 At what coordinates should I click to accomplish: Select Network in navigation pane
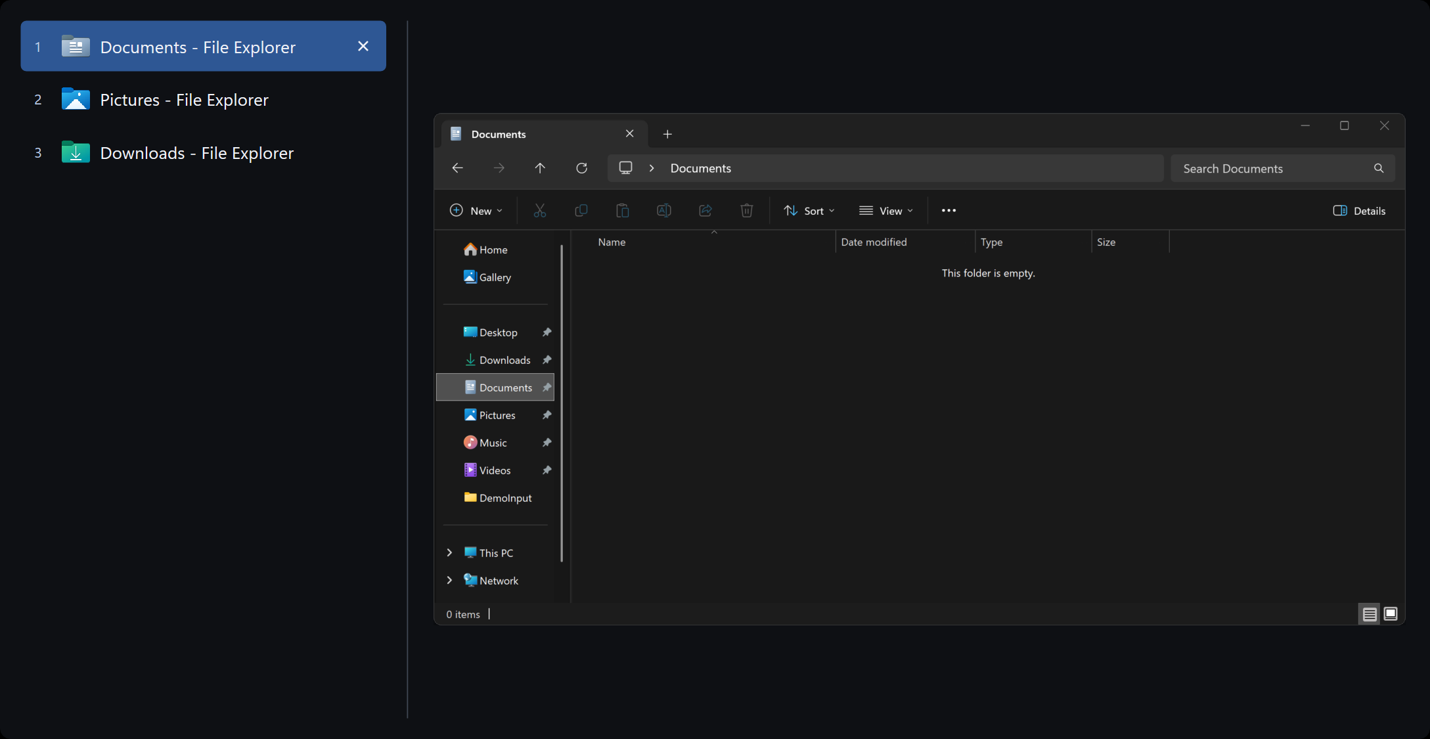click(495, 581)
